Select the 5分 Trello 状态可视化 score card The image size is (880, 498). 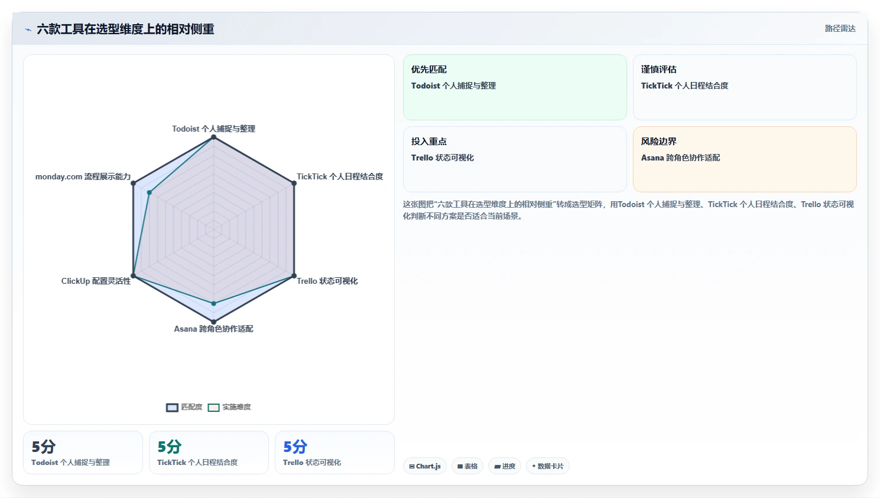(335, 453)
